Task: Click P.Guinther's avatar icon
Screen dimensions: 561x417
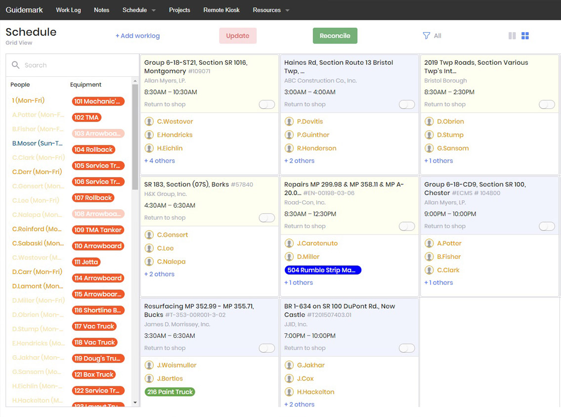Action: [x=289, y=135]
